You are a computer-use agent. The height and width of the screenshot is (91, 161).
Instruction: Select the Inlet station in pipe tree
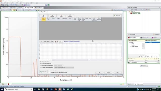click(133, 44)
